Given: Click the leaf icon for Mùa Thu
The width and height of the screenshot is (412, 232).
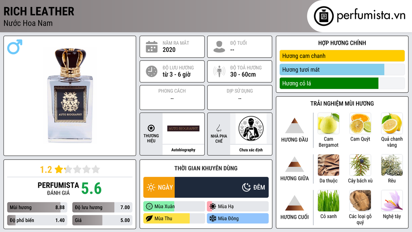Looking at the screenshot, I should click(149, 219).
